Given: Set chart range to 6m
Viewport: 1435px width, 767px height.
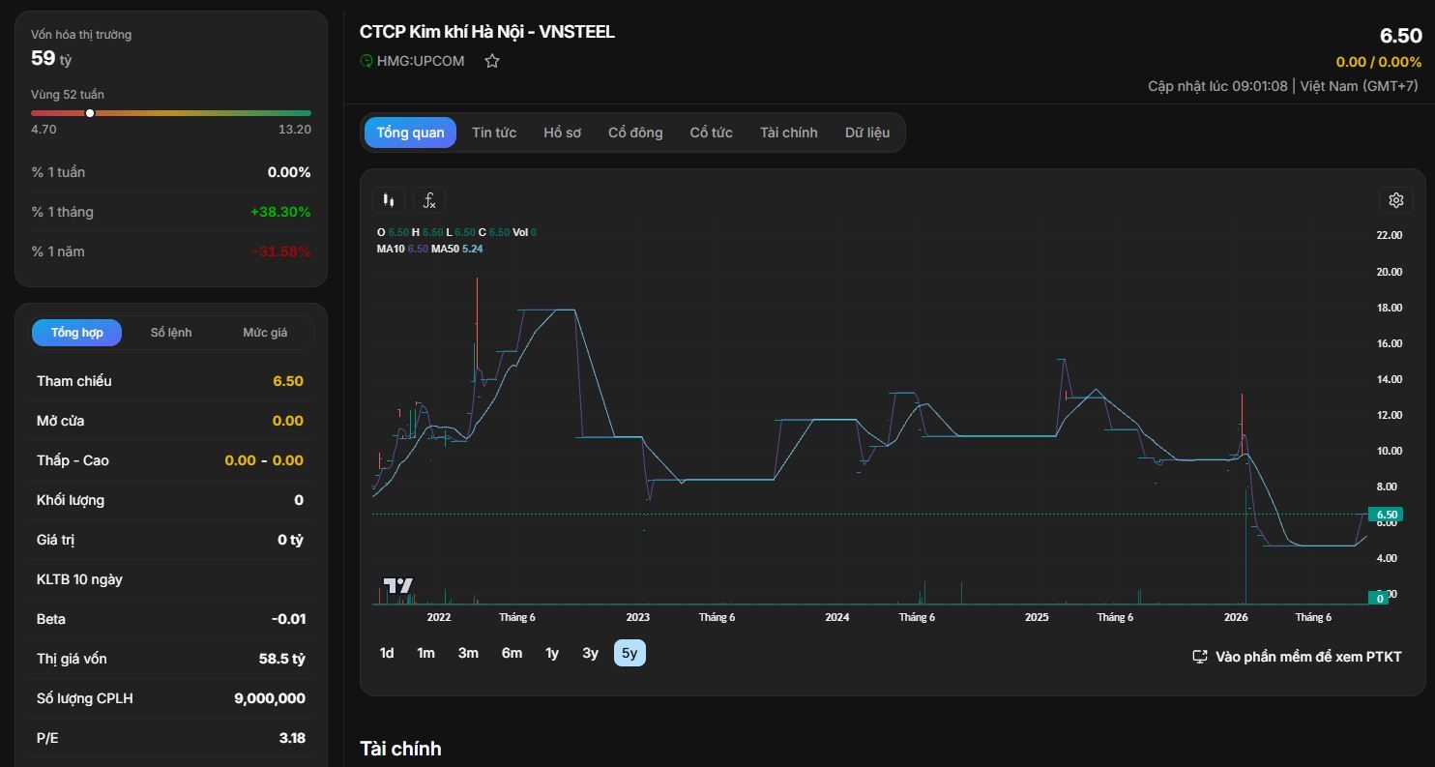Looking at the screenshot, I should pos(512,653).
